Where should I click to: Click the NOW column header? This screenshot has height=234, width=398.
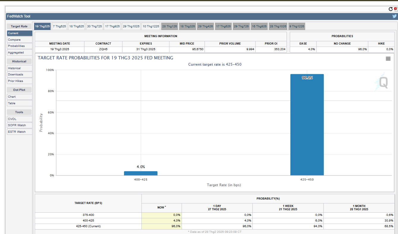point(162,208)
